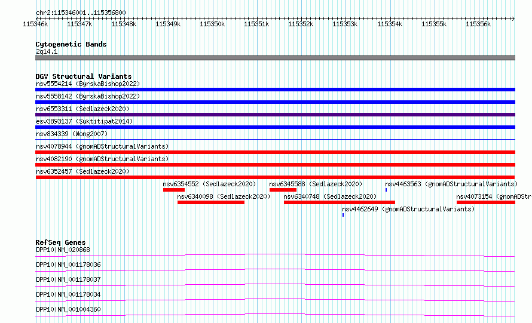The image size is (532, 323).
Task: Click the DGV Structural Variants track title
Action: pyautogui.click(x=84, y=76)
